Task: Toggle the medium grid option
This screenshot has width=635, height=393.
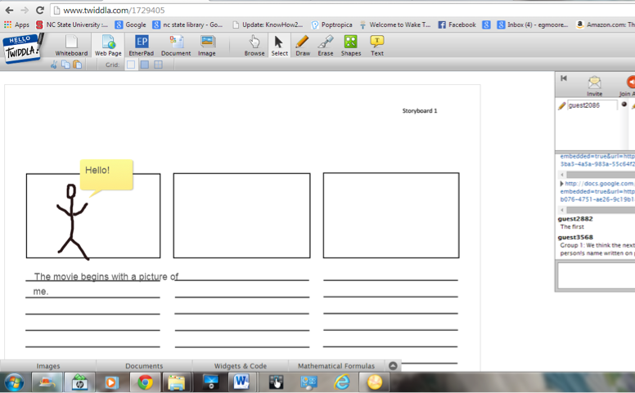Action: [x=144, y=65]
